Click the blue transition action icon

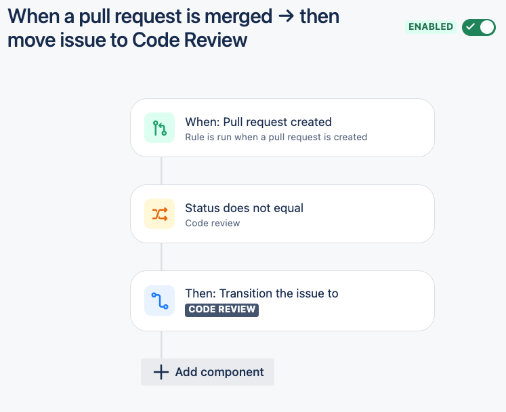point(159,300)
